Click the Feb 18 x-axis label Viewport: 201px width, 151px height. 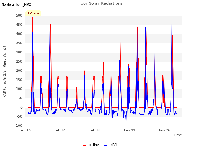tap(95, 130)
